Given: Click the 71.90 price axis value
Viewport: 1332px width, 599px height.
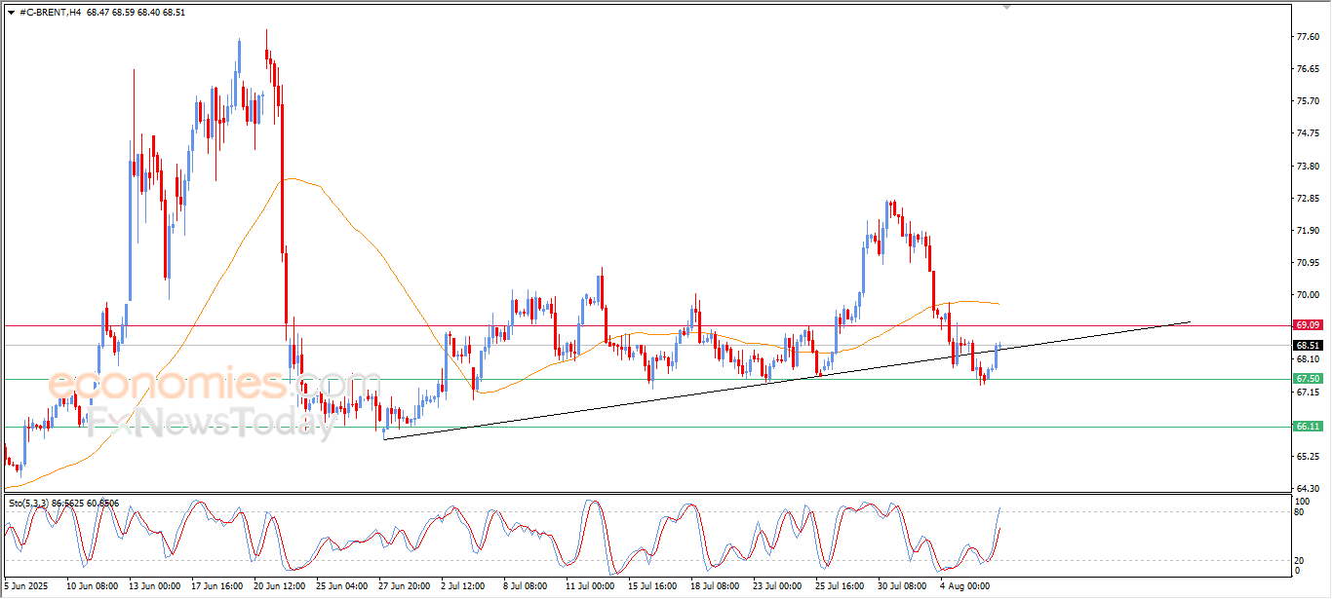Looking at the screenshot, I should click(1309, 231).
